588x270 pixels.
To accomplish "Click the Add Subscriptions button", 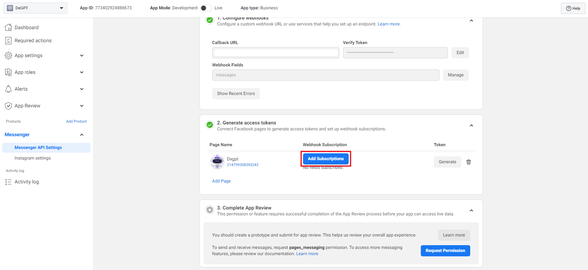I will coord(325,159).
